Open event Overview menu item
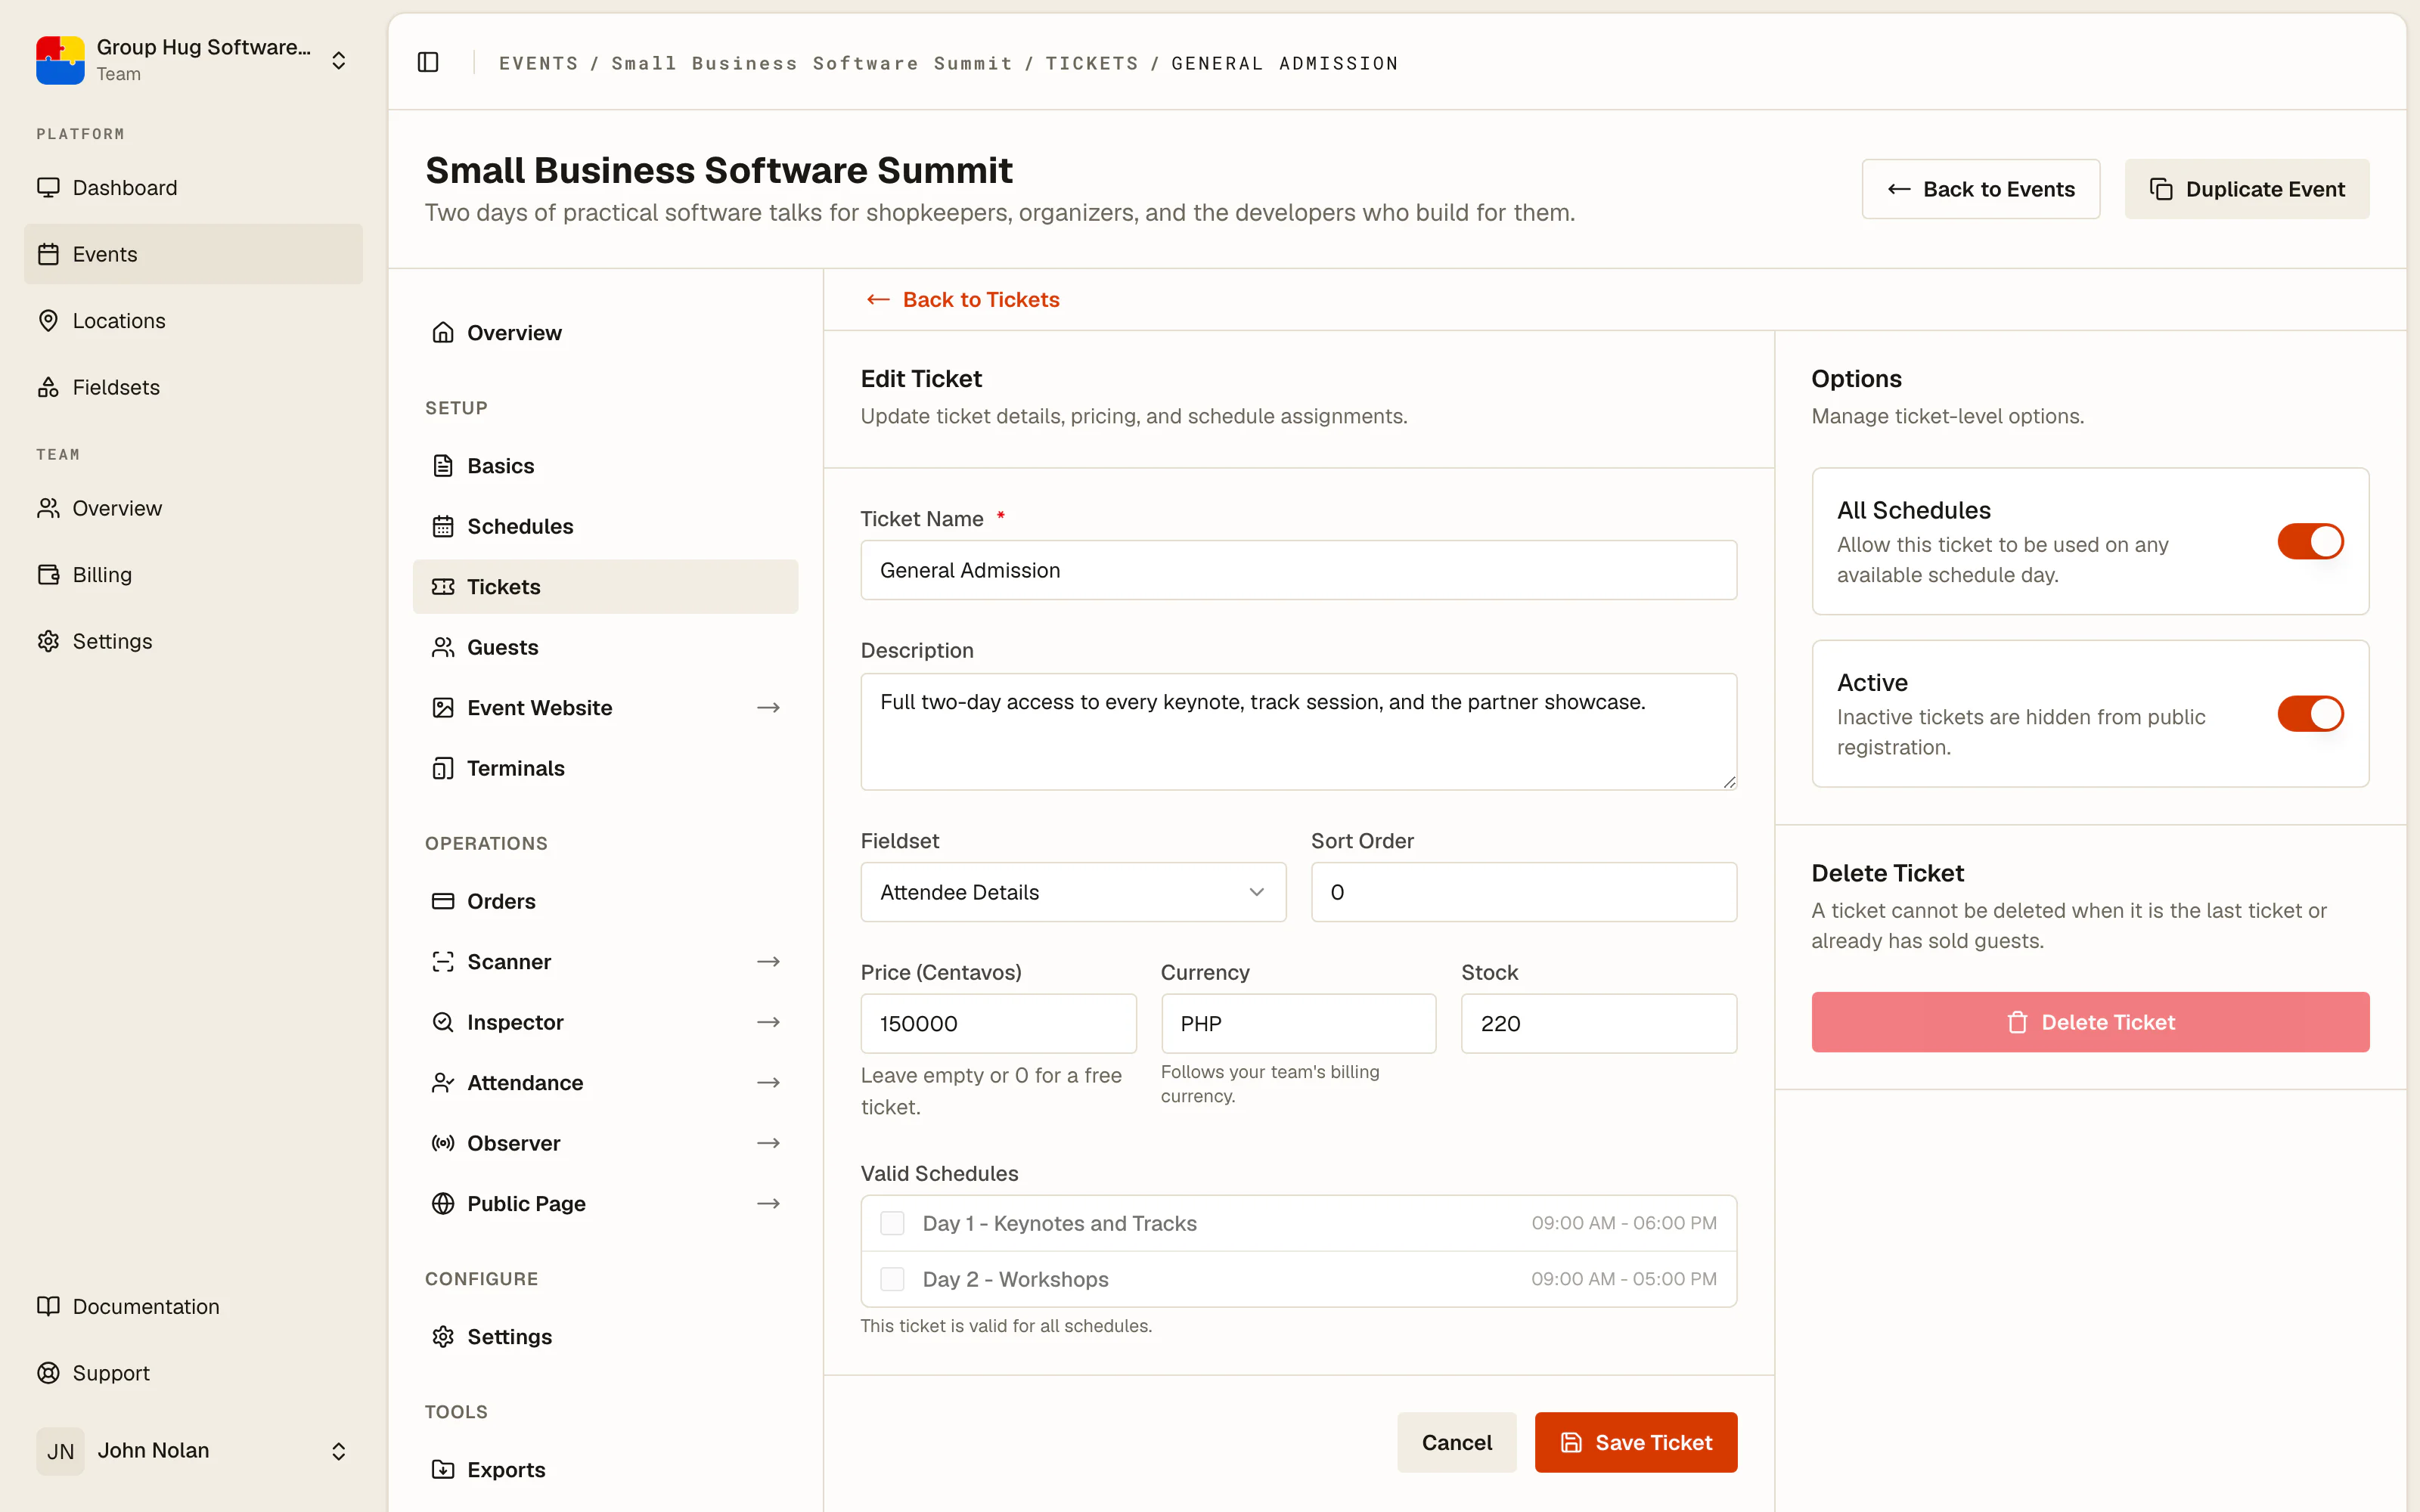 tap(605, 333)
